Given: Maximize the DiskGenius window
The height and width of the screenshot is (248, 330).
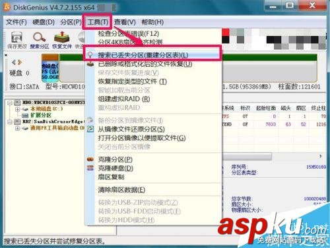Looking at the screenshot, I should 290,6.
